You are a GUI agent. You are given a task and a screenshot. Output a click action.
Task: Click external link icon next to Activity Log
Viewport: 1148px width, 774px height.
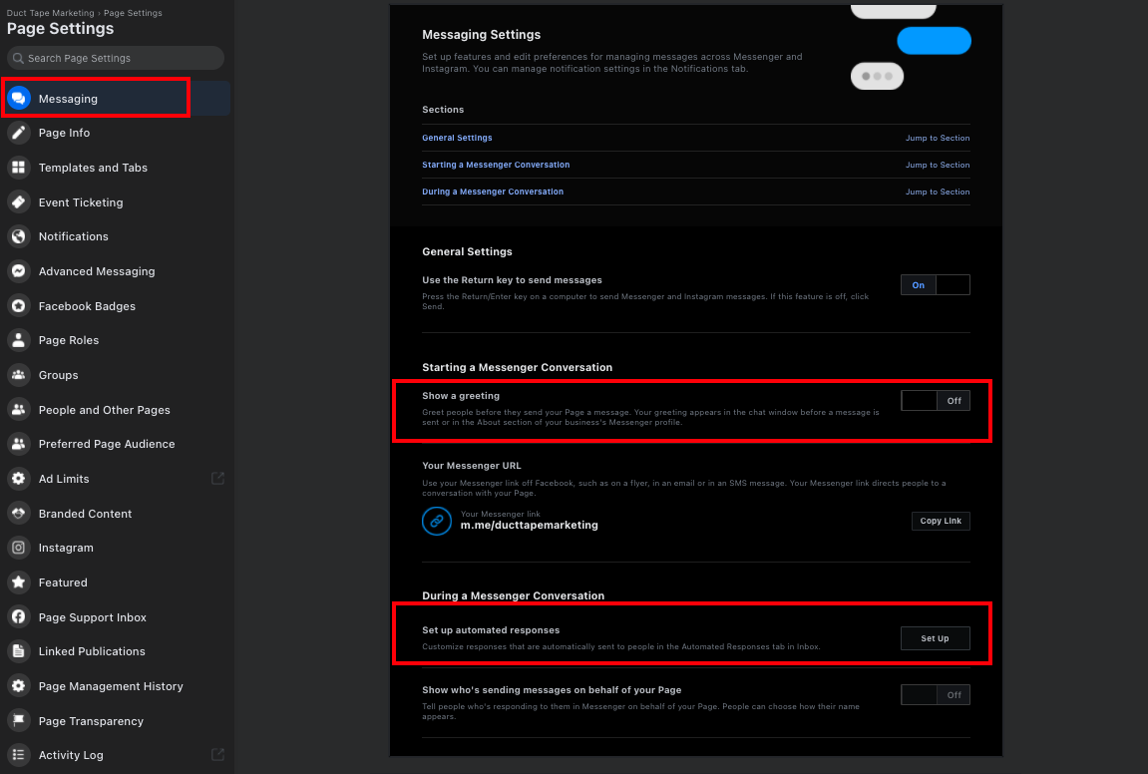point(217,754)
